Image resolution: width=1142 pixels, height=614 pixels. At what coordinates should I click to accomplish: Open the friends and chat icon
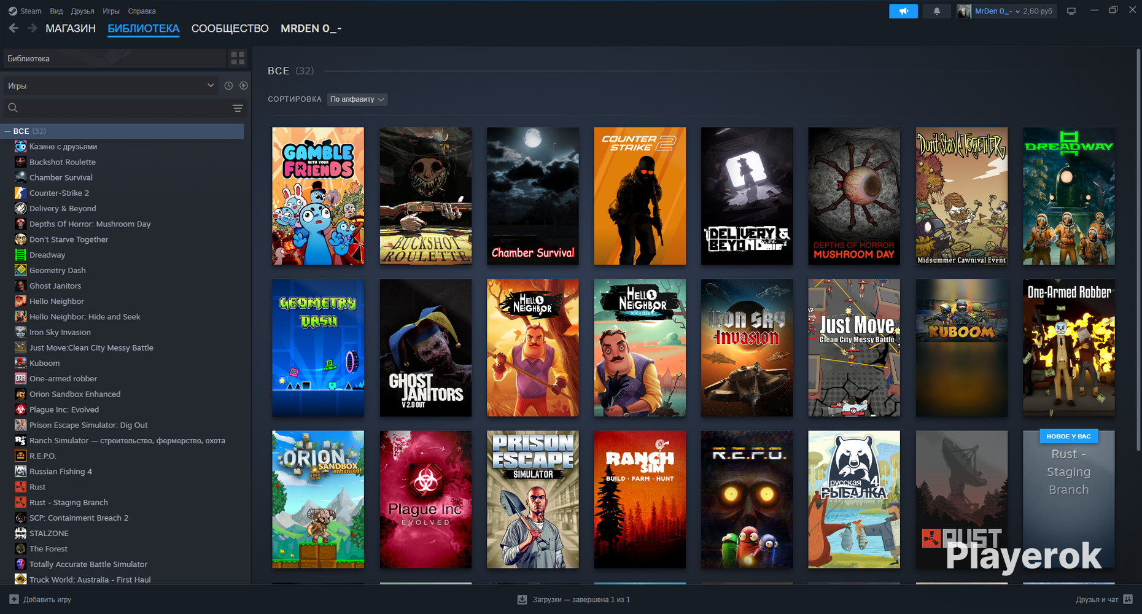point(1128,599)
